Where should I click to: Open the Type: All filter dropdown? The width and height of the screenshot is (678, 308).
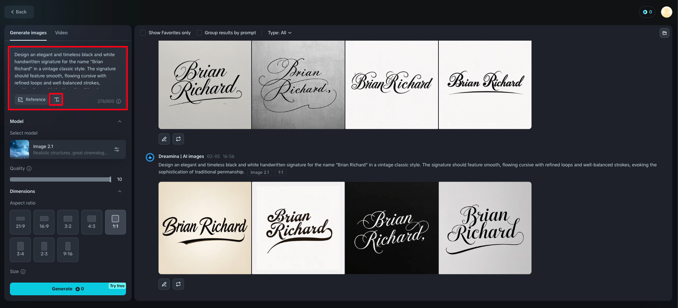click(x=280, y=33)
